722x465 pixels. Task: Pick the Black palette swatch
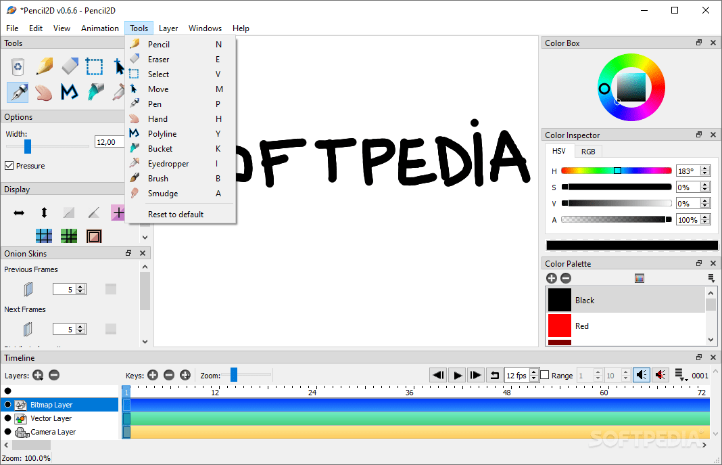(x=560, y=300)
